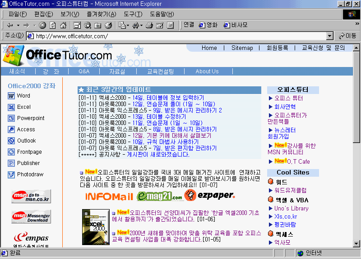Click the Discuss toolbar icon
361x259 pixels.
click(170, 25)
